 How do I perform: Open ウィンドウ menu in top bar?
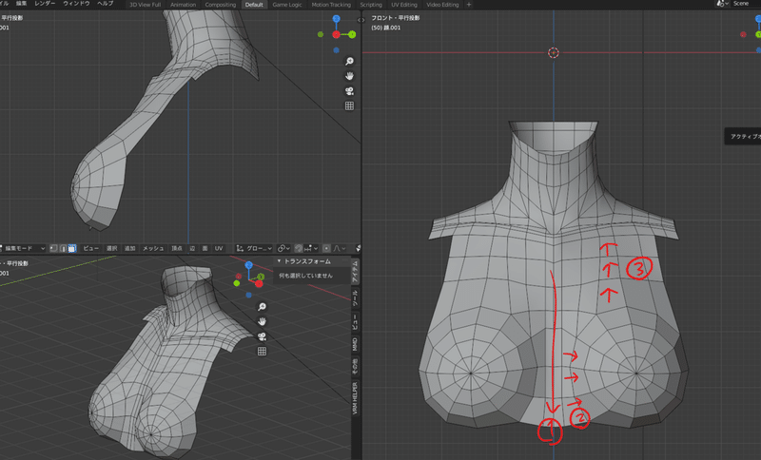coord(76,4)
